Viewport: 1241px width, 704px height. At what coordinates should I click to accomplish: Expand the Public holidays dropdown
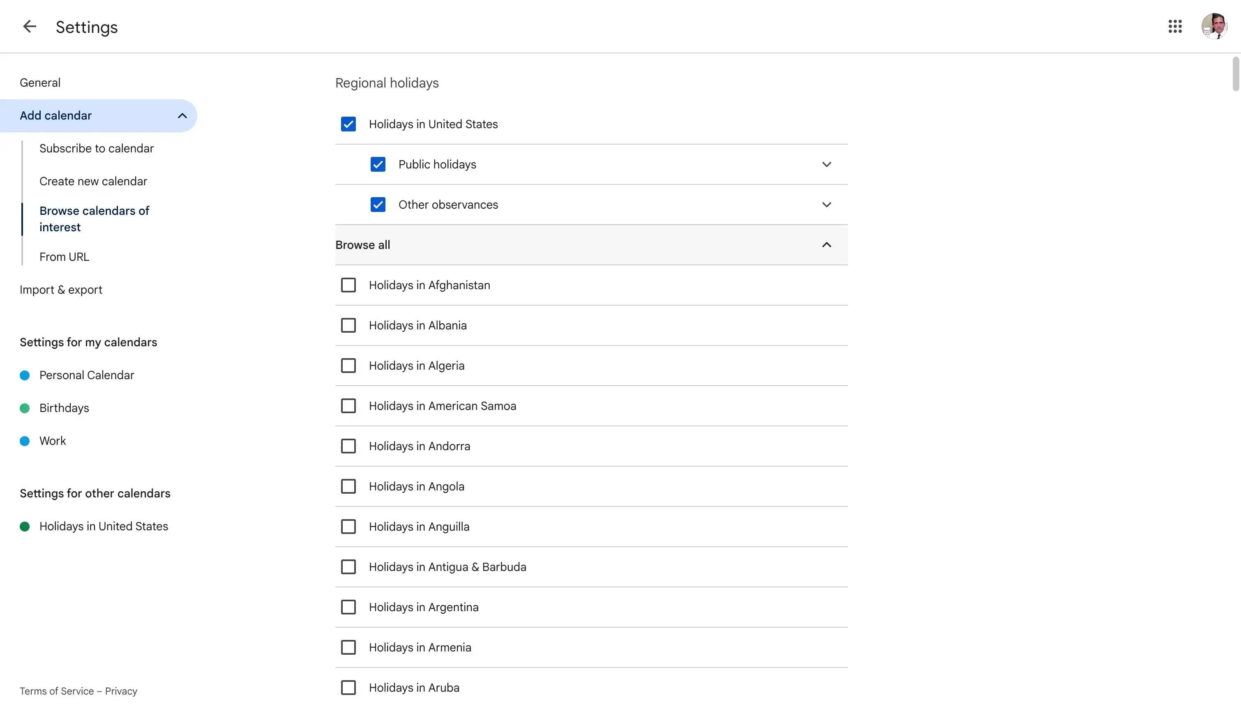(x=826, y=164)
